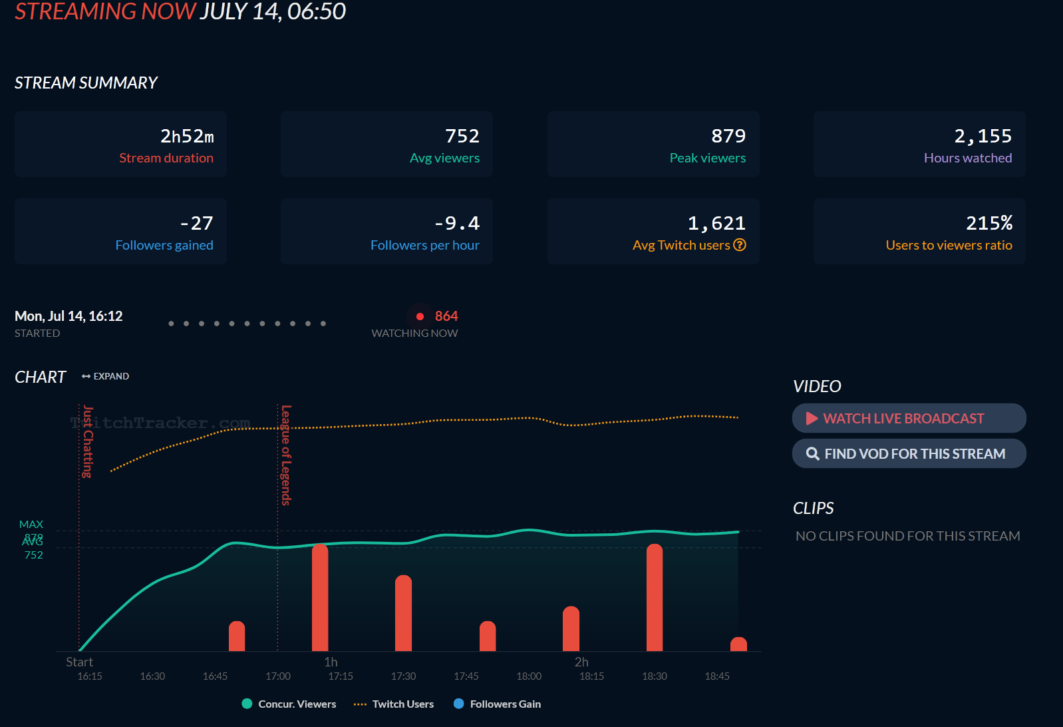Click the red bar near 18:15

(x=571, y=628)
